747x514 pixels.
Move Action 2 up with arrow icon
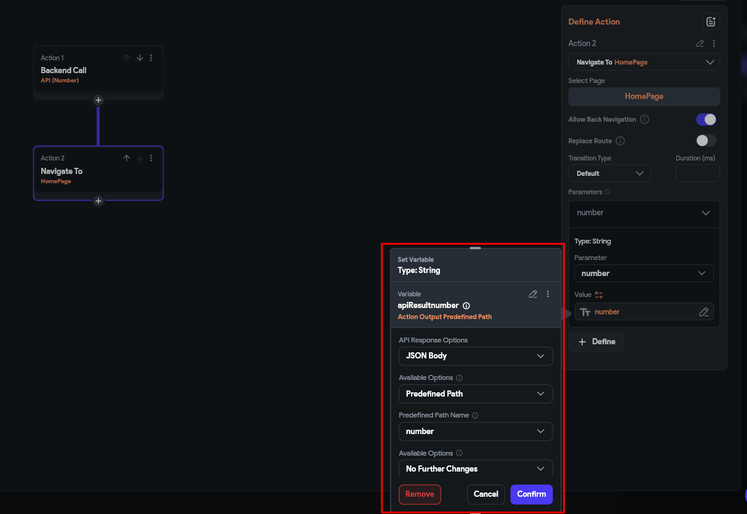[x=127, y=158]
